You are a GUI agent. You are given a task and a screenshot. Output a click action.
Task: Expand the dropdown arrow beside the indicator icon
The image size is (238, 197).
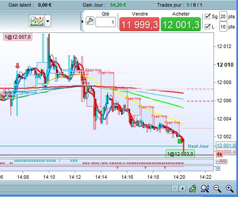tap(48, 21)
